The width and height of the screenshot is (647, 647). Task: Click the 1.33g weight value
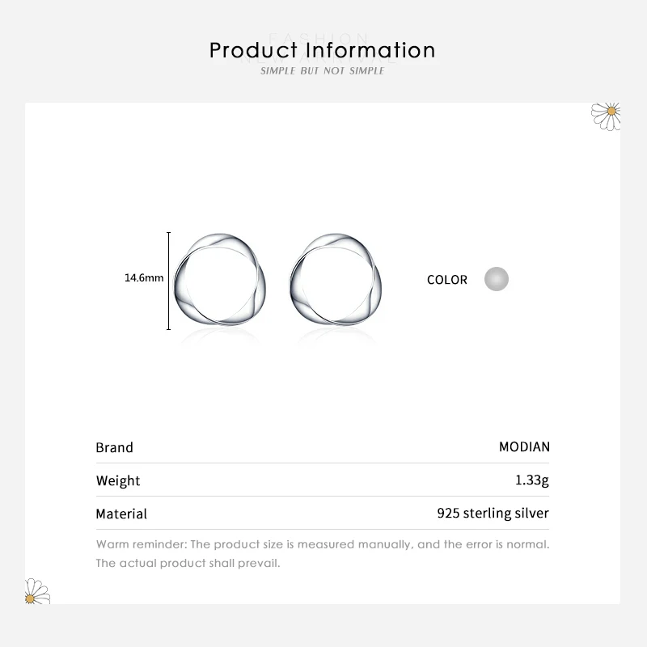click(x=531, y=480)
